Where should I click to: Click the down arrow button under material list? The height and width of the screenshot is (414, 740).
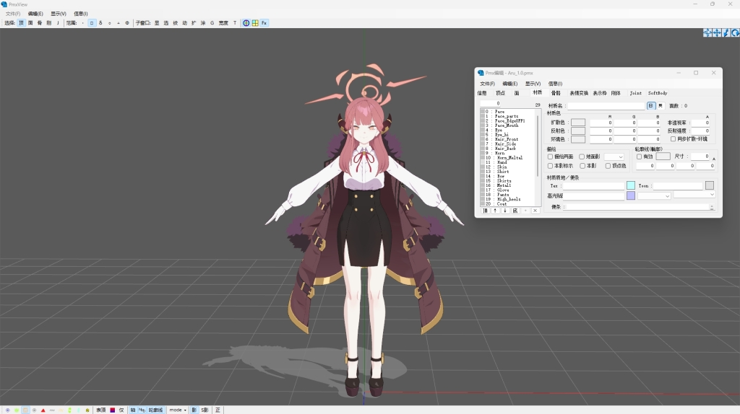tap(505, 211)
